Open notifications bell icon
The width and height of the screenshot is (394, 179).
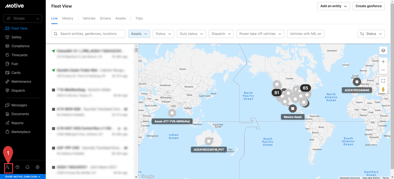pos(27,167)
